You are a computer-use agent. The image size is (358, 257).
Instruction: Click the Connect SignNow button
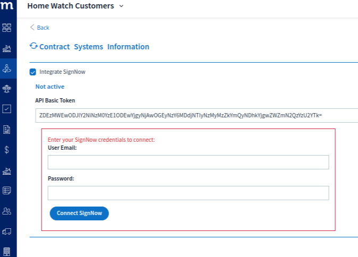(79, 213)
